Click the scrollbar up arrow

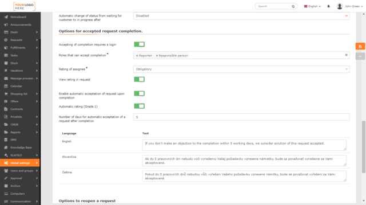tap(364, 14)
